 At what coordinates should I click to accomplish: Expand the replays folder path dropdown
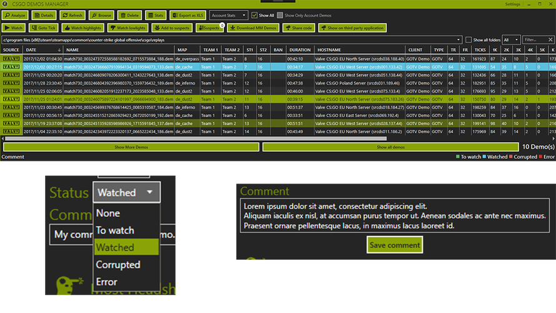458,39
